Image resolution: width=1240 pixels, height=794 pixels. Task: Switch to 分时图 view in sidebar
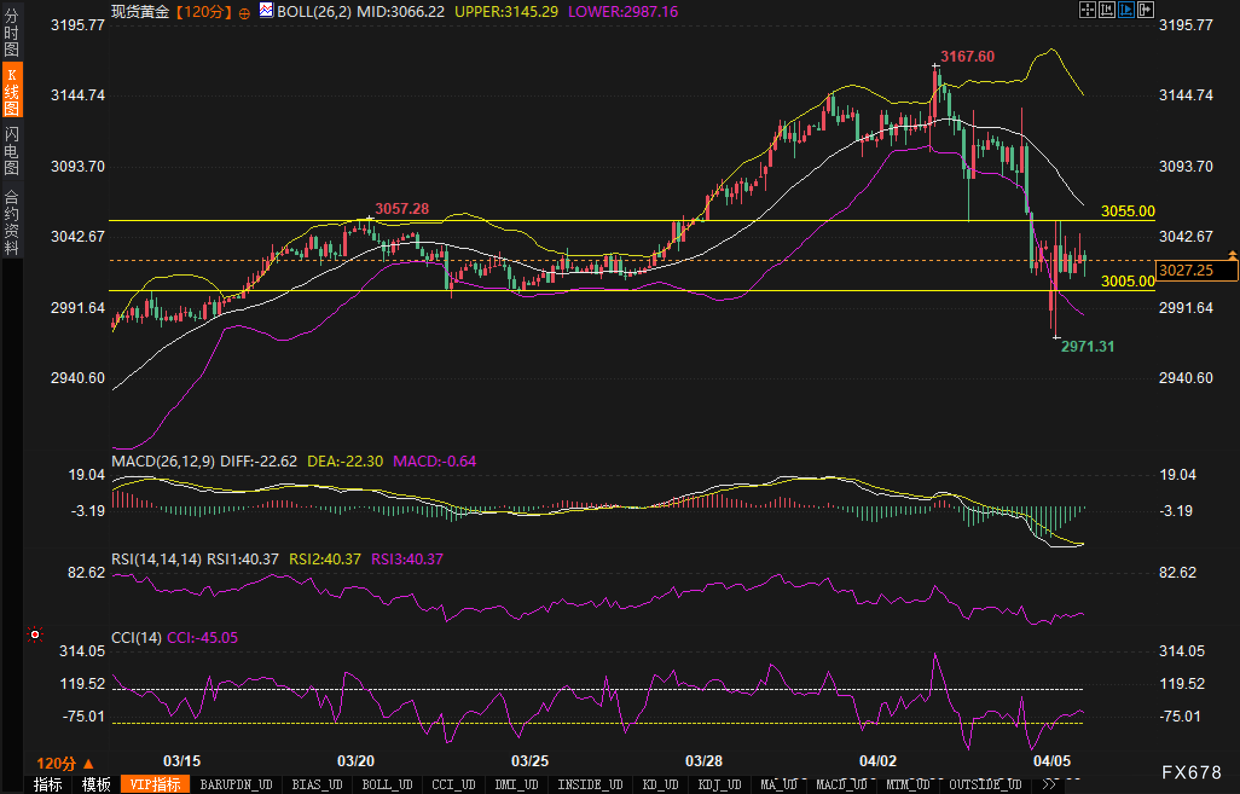click(11, 32)
